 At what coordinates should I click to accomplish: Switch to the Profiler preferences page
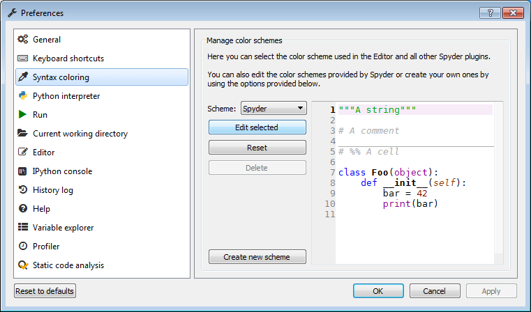point(46,247)
